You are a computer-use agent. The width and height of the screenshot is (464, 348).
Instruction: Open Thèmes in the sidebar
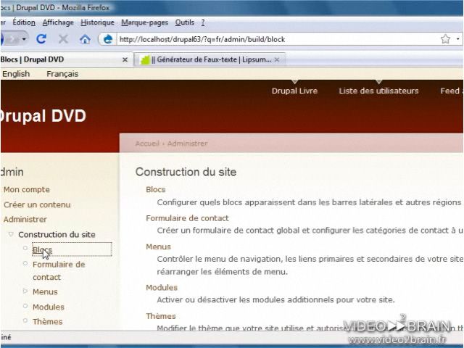[x=48, y=322]
